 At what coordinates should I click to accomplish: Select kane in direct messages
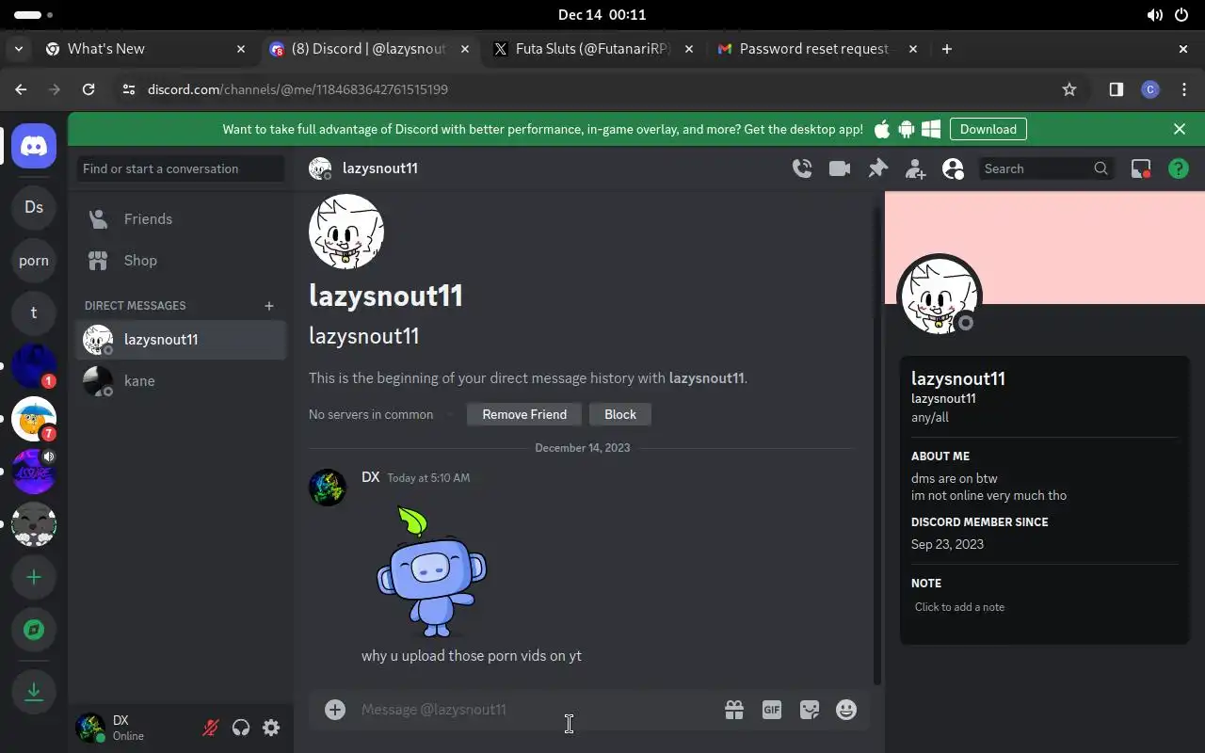click(181, 381)
